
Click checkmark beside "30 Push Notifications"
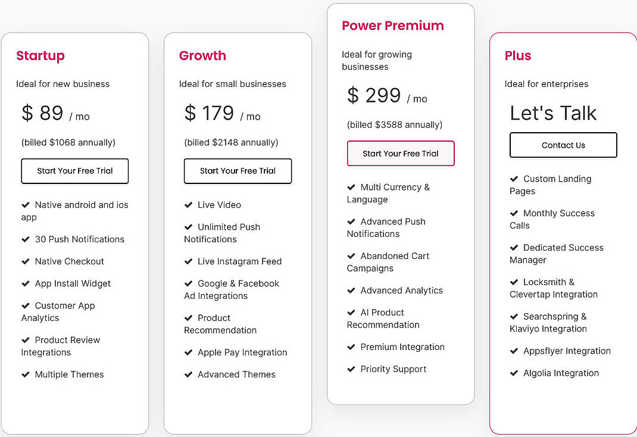pyautogui.click(x=25, y=239)
